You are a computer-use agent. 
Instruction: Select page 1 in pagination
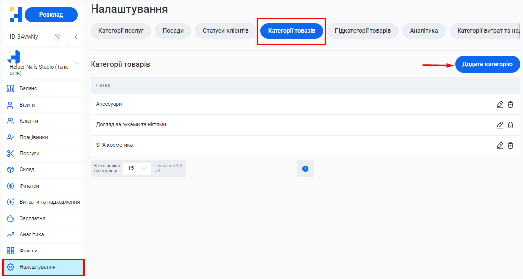pyautogui.click(x=305, y=168)
